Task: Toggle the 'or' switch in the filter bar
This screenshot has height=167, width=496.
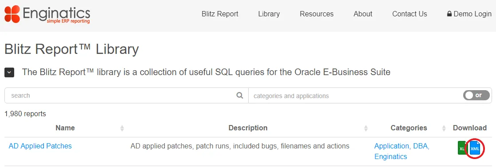Action: 476,95
